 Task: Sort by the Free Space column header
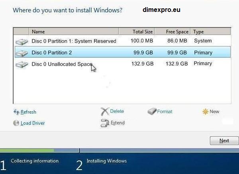point(172,32)
